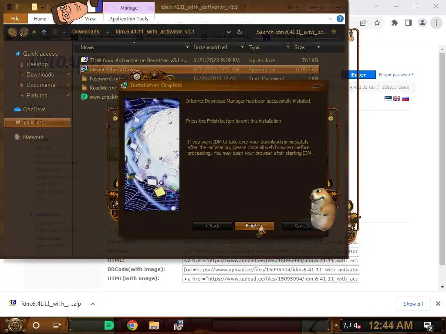Open Date modified filter dropdown

[x=242, y=47]
